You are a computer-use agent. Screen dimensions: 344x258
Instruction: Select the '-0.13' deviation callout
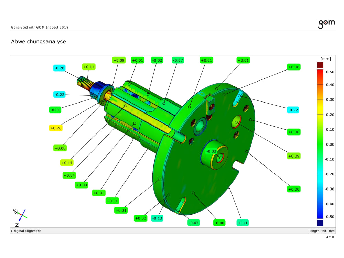click(x=157, y=218)
